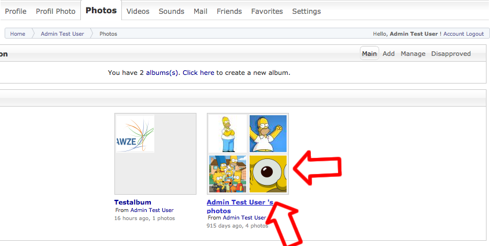
Task: Open the Homer with headphones thumbnail
Action: tap(268, 134)
